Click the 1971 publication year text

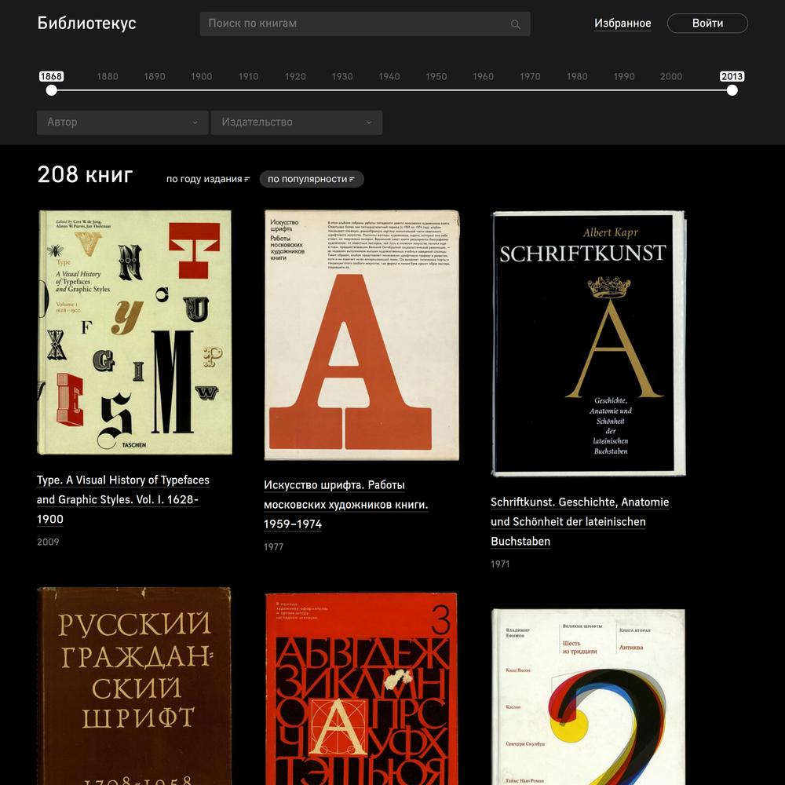tap(500, 564)
